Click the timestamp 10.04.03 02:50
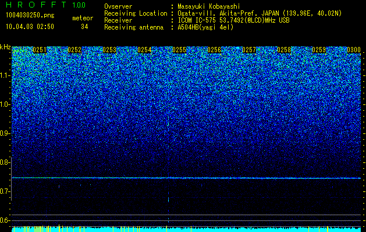 pyautogui.click(x=30, y=27)
